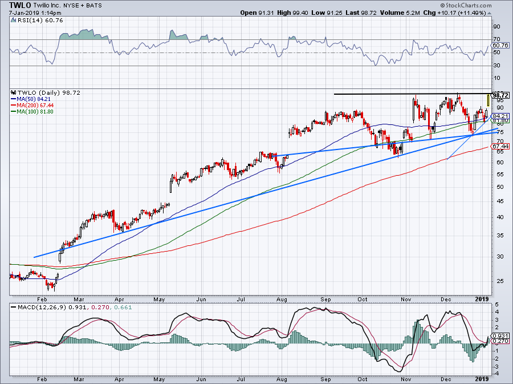
Task: Click the 60.76 RSI value tag on axis
Action: 500,45
